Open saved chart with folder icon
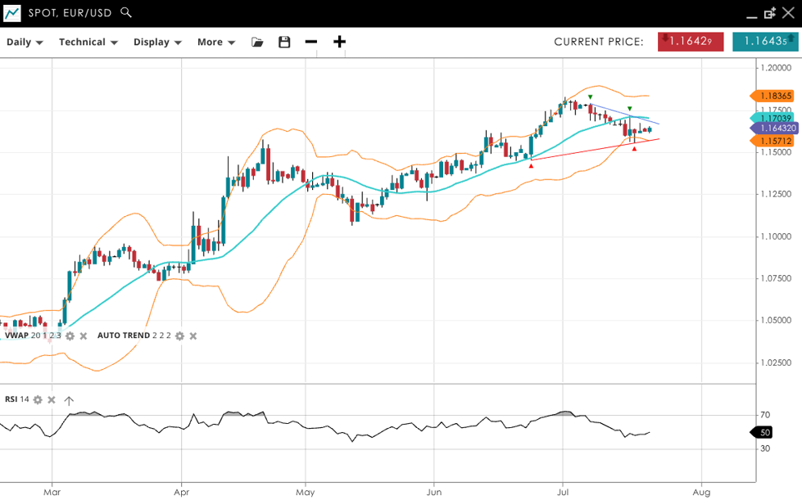 257,42
